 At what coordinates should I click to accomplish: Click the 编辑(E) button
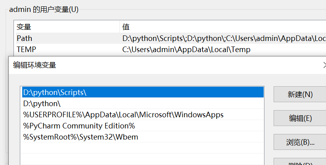click(x=300, y=118)
